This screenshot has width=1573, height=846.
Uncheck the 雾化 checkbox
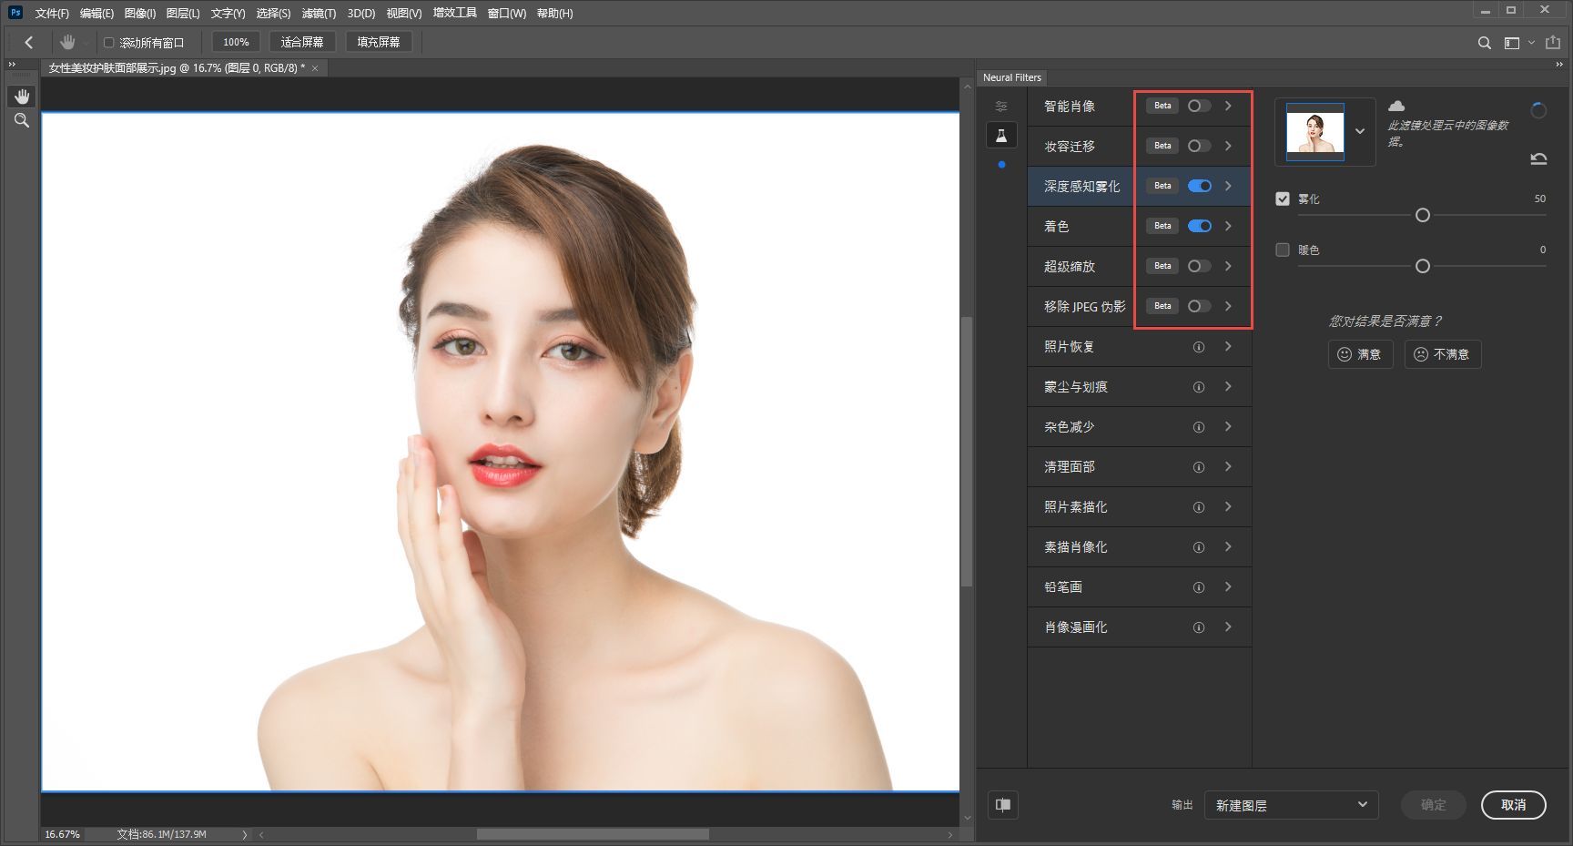pyautogui.click(x=1284, y=199)
